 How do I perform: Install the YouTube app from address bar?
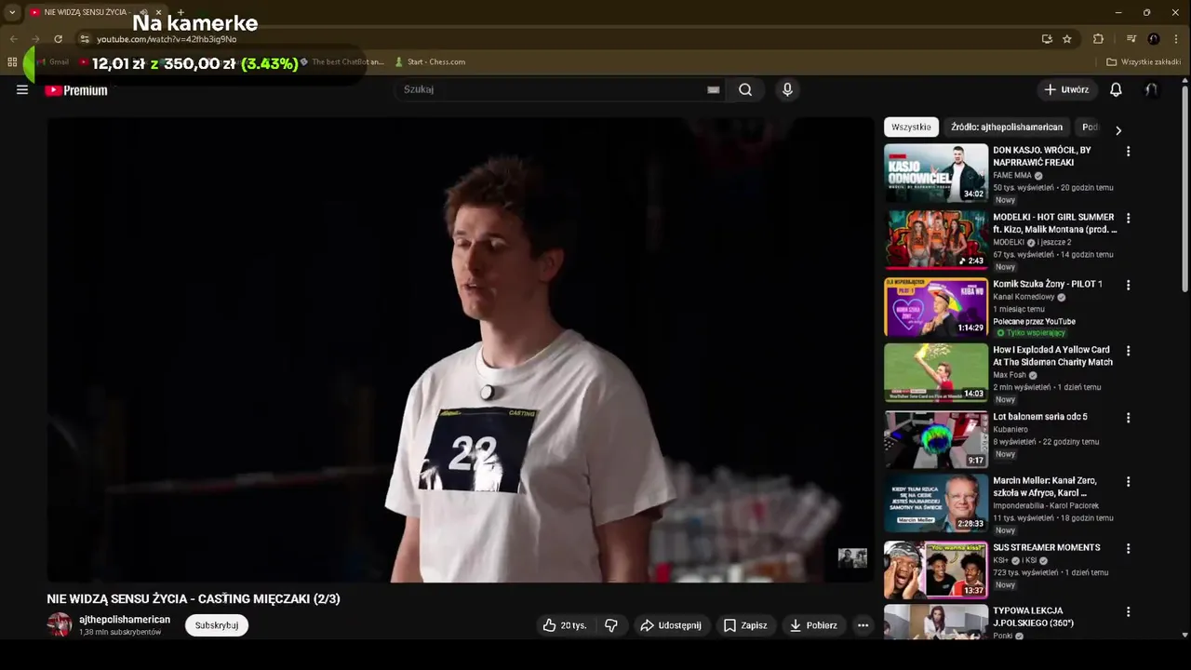pos(1047,39)
